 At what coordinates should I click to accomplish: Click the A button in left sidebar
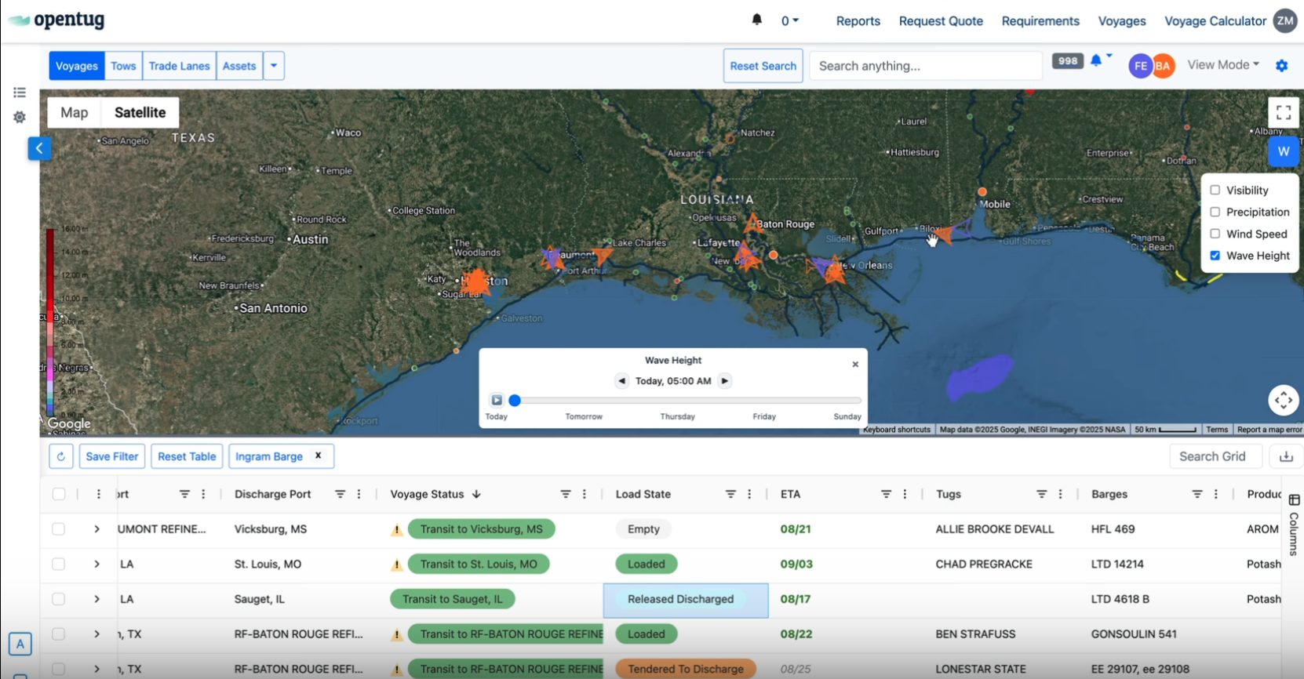point(20,645)
